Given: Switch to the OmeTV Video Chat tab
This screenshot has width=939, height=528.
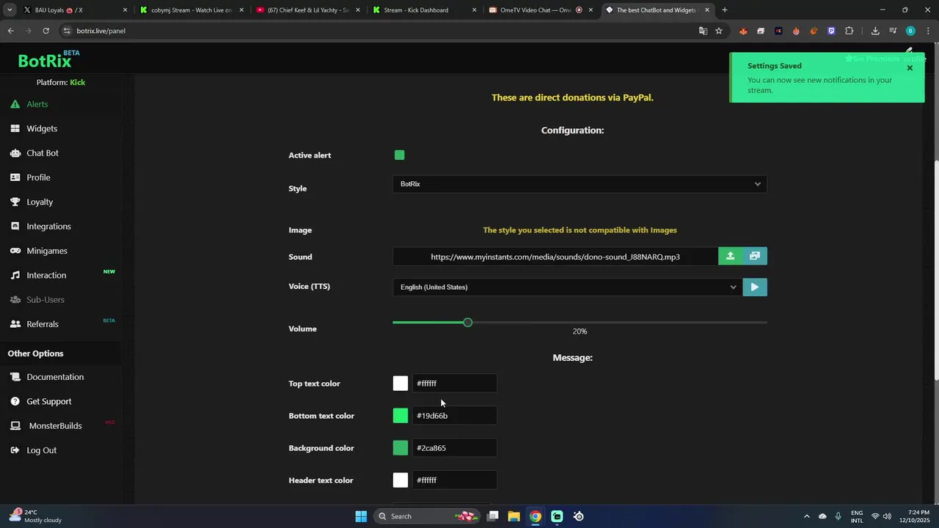Looking at the screenshot, I should 541,10.
